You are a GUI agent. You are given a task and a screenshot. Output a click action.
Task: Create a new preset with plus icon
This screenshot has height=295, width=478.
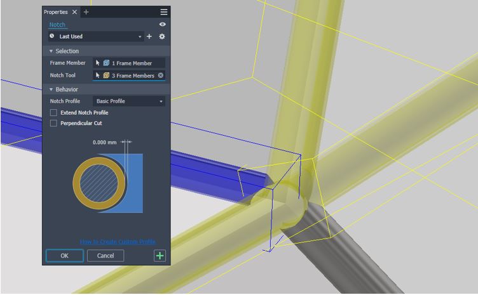click(149, 37)
